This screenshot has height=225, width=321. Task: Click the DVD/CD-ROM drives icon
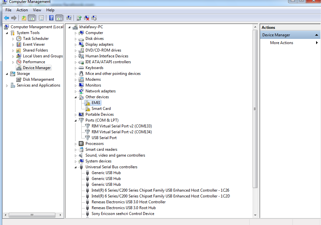coord(81,50)
